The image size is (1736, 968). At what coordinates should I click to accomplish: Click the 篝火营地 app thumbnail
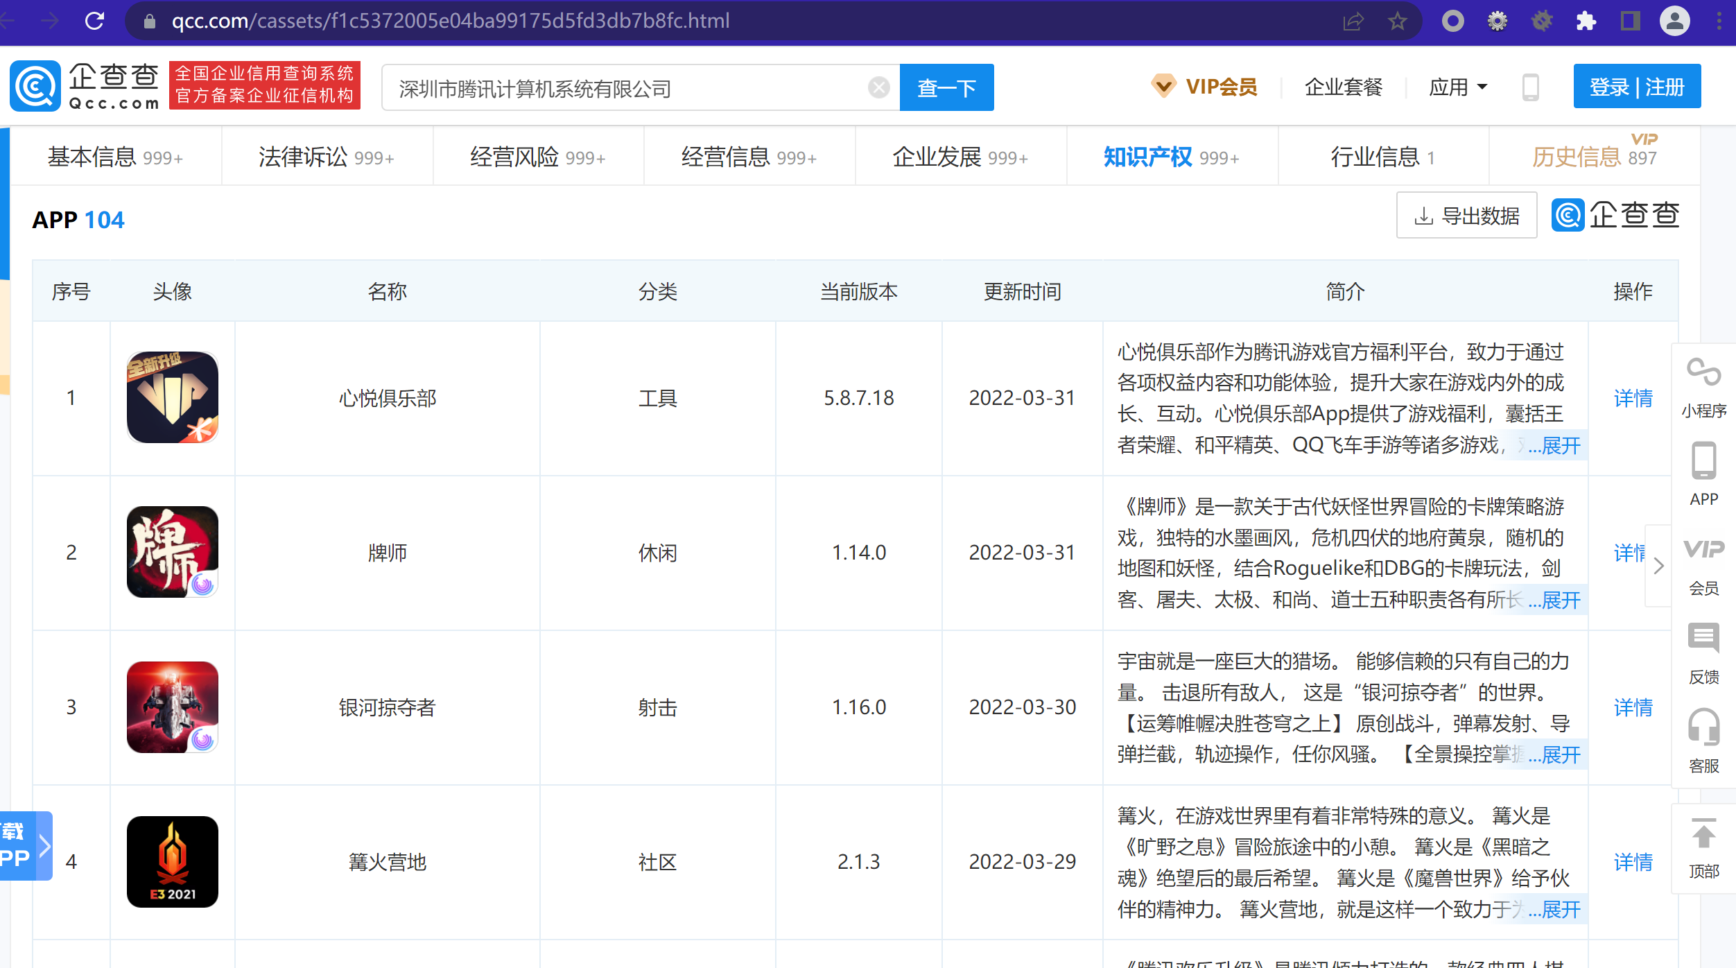click(x=173, y=862)
